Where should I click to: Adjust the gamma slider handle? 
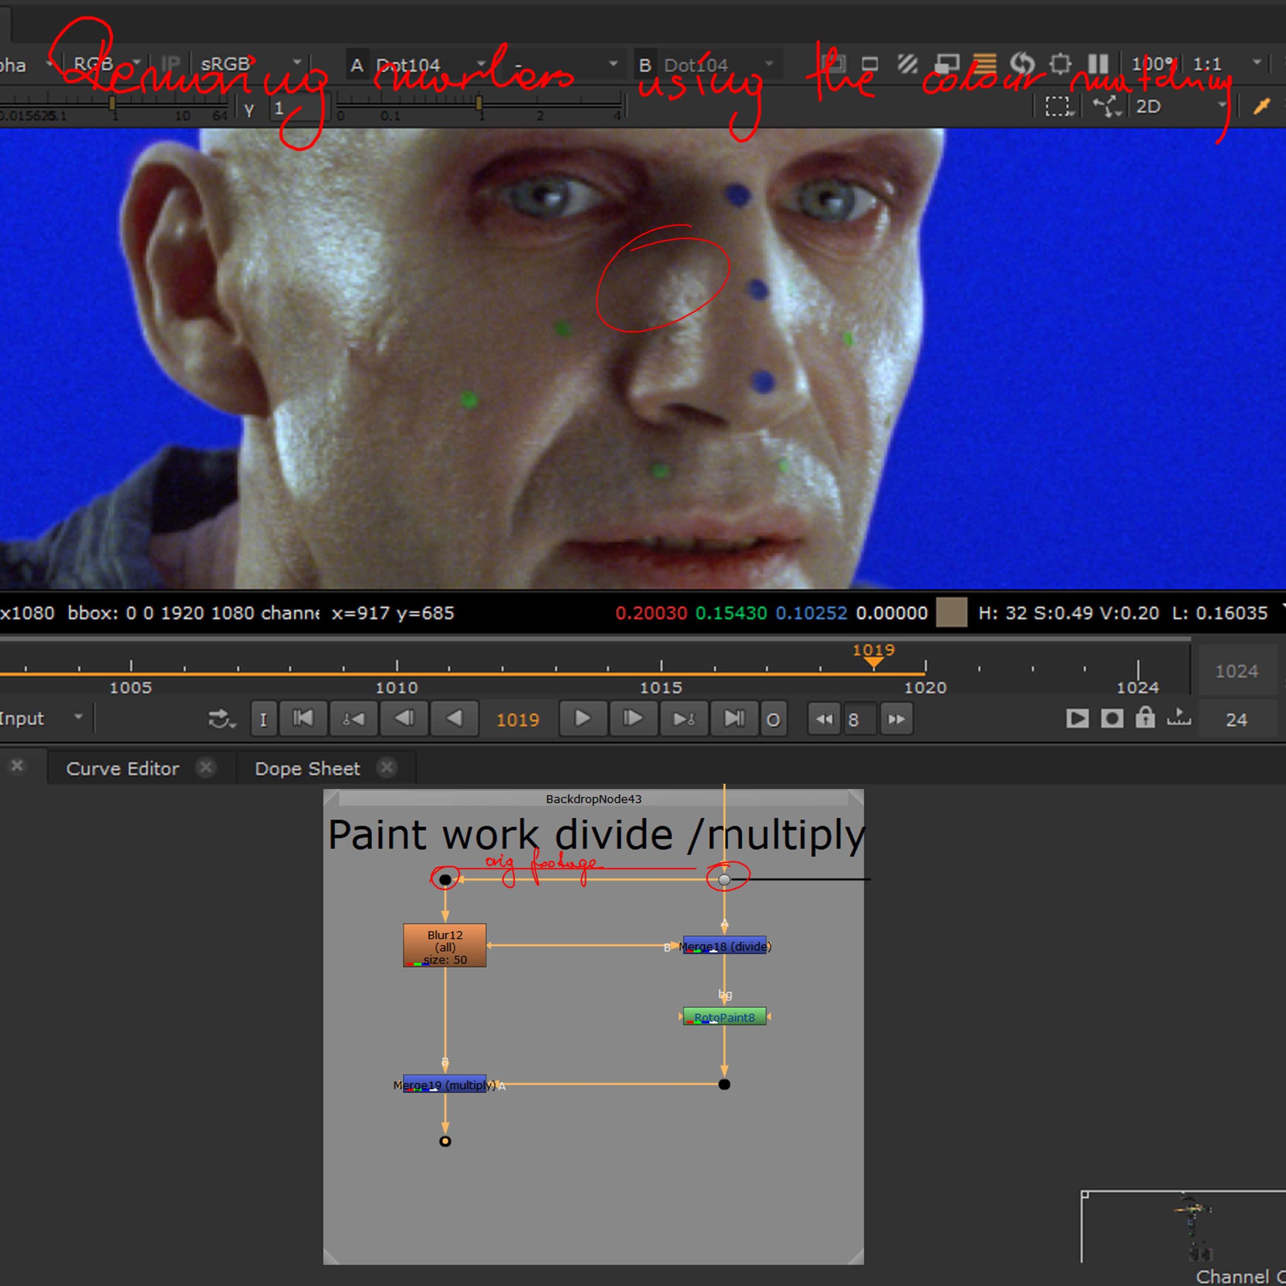tap(479, 102)
